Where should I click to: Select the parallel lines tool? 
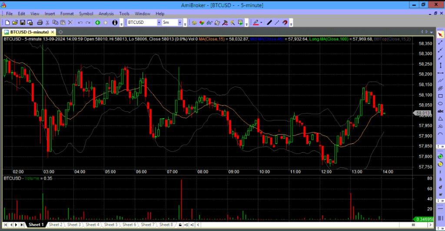tap(440, 81)
